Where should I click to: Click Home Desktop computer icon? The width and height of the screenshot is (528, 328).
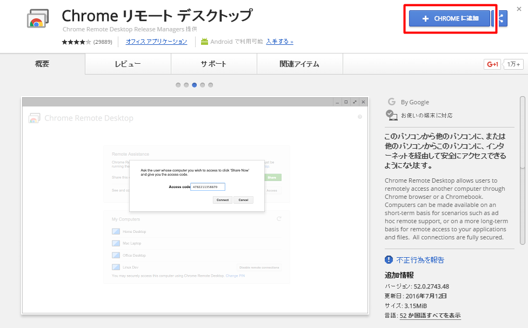116,231
